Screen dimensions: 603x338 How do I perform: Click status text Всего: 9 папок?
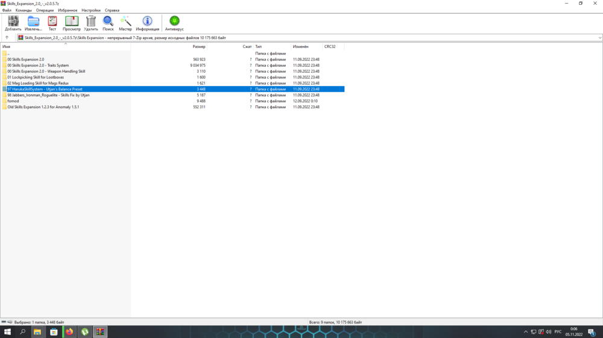[x=335, y=322]
